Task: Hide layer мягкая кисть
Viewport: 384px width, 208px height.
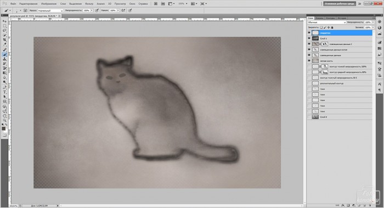Action: pos(309,61)
